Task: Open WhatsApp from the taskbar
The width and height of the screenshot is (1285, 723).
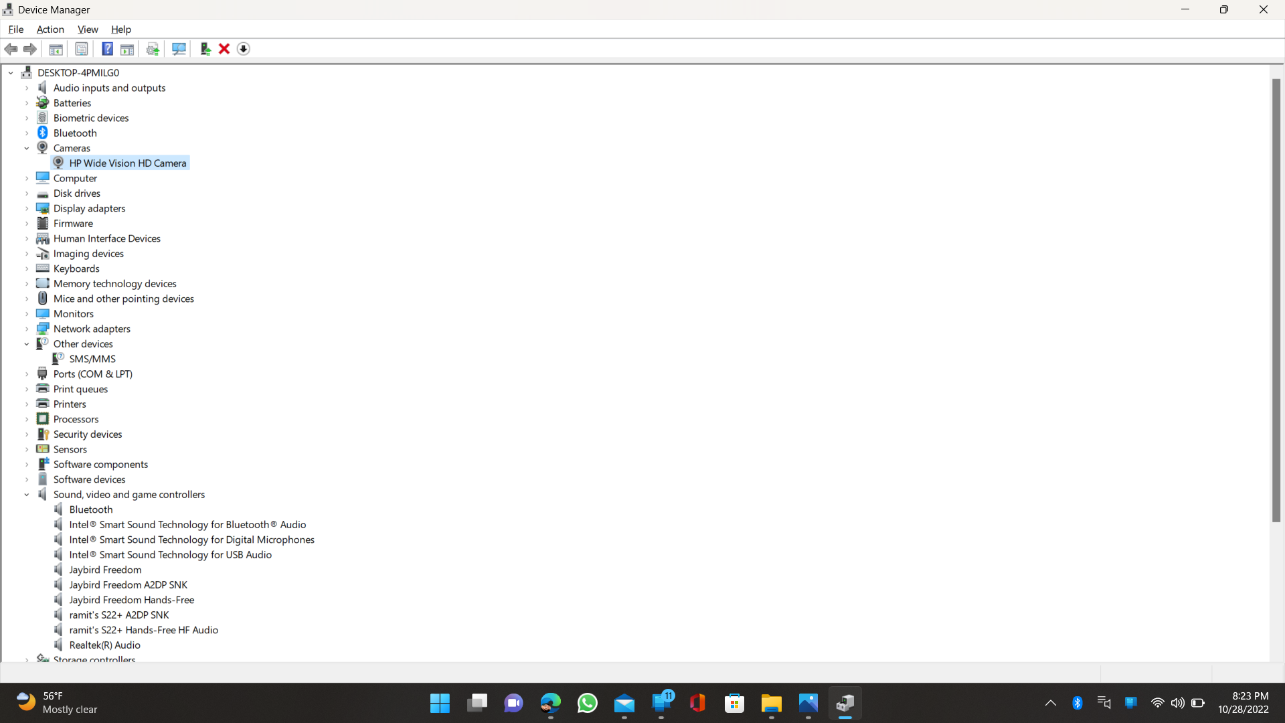Action: [587, 703]
